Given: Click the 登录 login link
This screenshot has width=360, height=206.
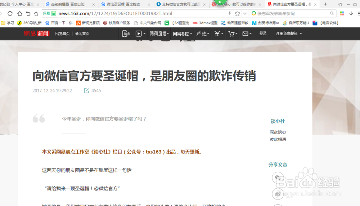Looking at the screenshot, I should (263, 33).
